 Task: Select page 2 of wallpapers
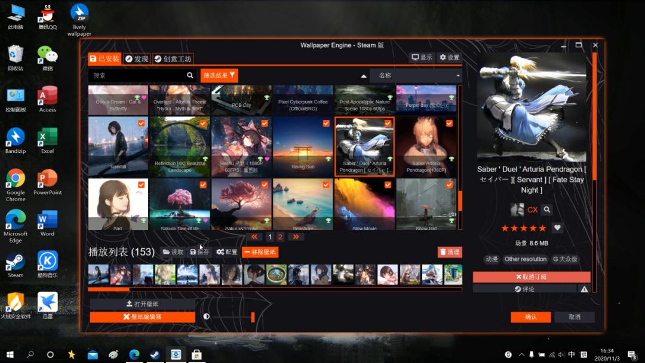pos(280,237)
